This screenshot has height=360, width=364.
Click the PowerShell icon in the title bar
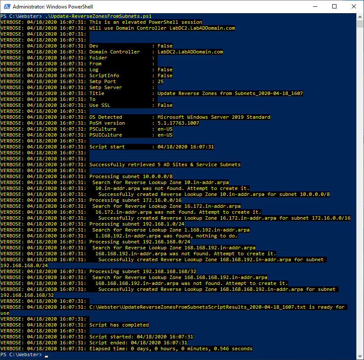(6, 7)
